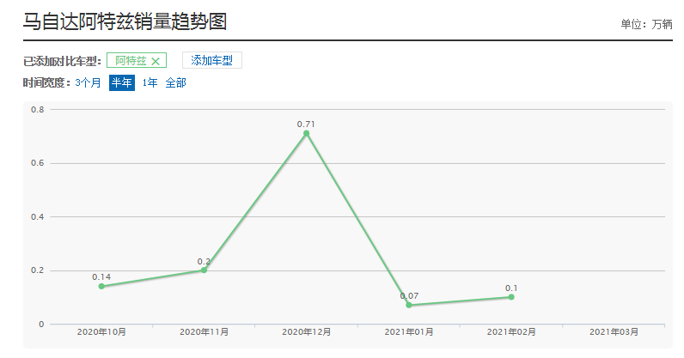The width and height of the screenshot is (684, 358).
Task: Click the 2020年11月 axis label
Action: (x=204, y=332)
